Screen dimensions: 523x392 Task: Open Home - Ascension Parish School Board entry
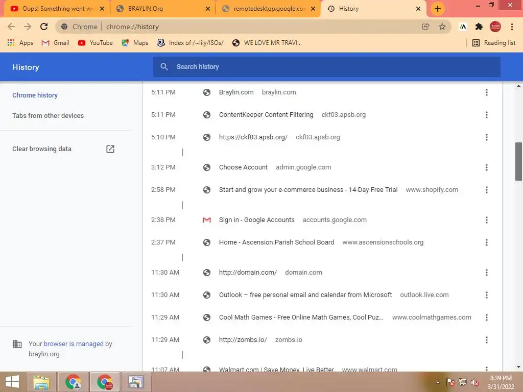(x=276, y=242)
